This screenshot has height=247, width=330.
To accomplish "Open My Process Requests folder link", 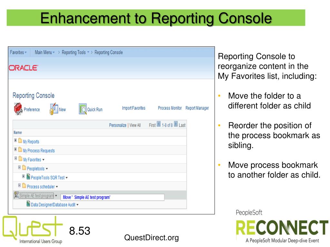I will [39, 151].
